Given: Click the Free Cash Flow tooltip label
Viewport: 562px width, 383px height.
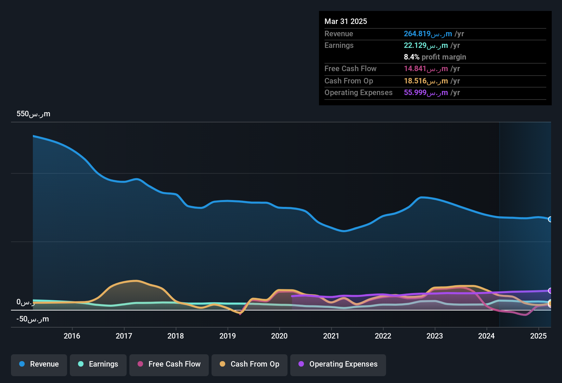Looking at the screenshot, I should click(x=350, y=68).
